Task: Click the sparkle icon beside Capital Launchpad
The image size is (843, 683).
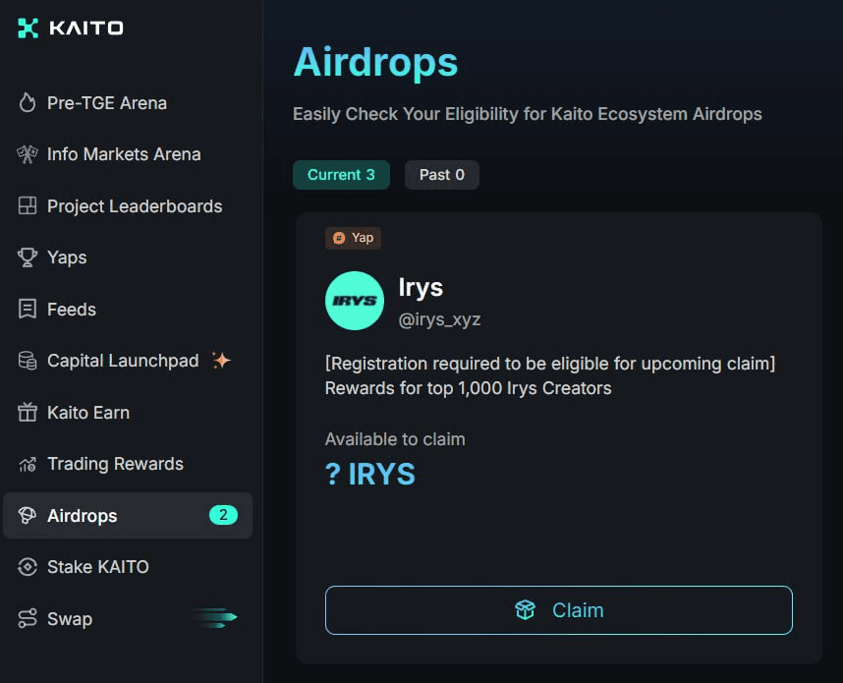Action: 221,361
